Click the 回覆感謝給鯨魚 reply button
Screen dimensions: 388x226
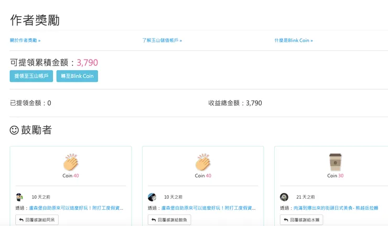click(x=169, y=220)
